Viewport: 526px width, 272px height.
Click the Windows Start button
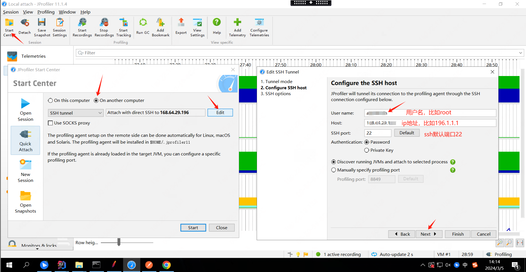coord(9,265)
